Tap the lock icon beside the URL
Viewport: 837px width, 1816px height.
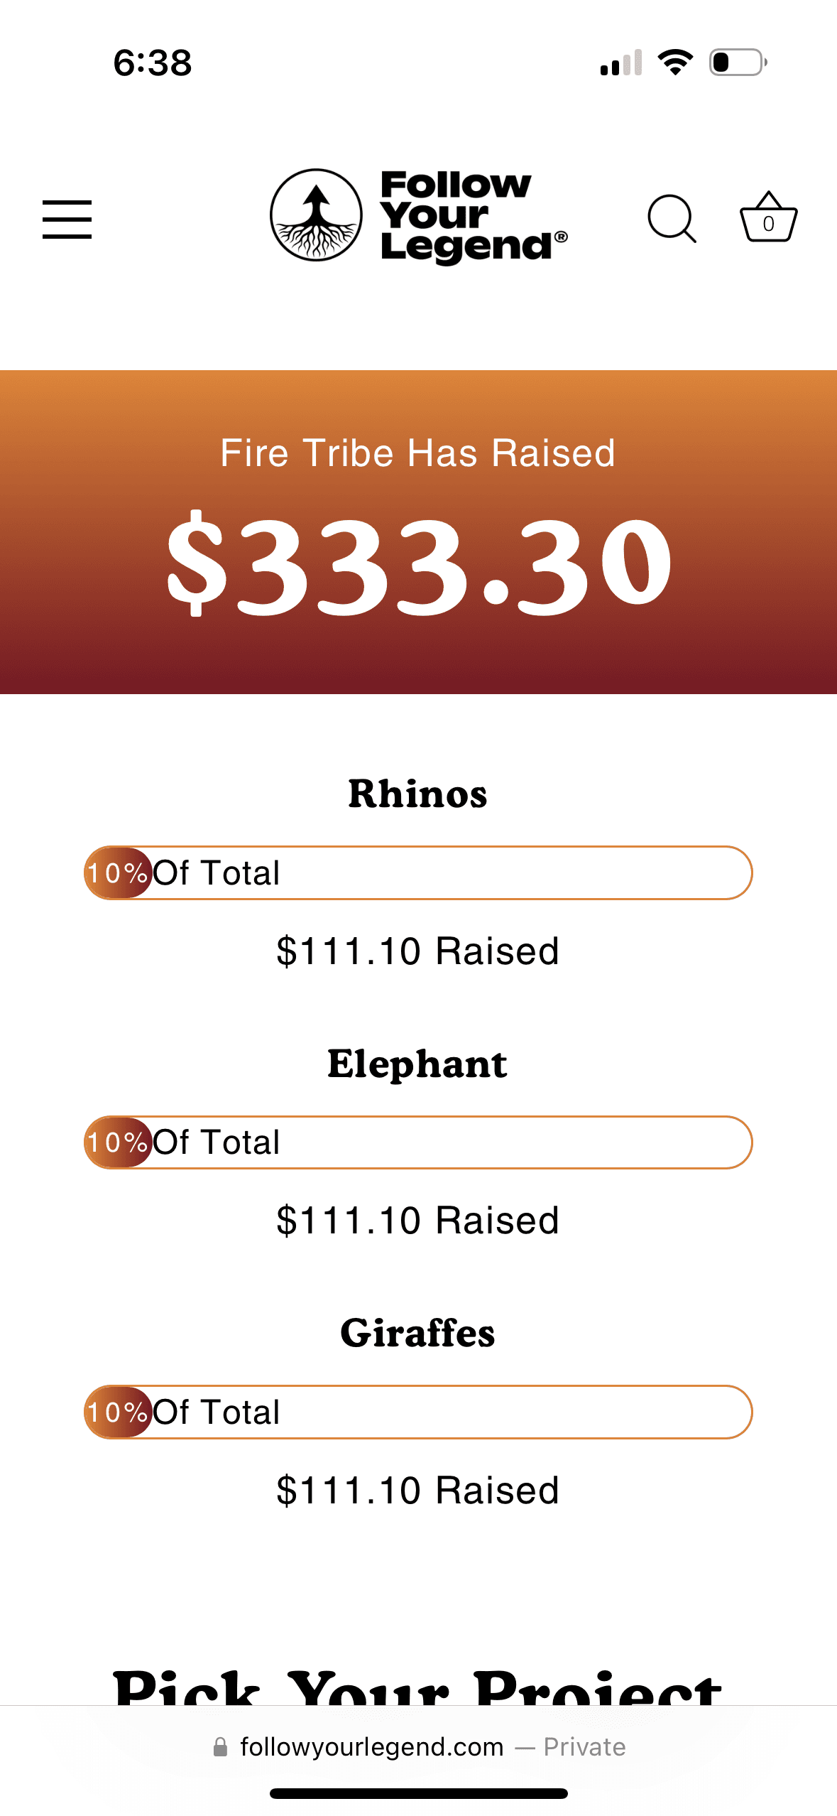[221, 1747]
